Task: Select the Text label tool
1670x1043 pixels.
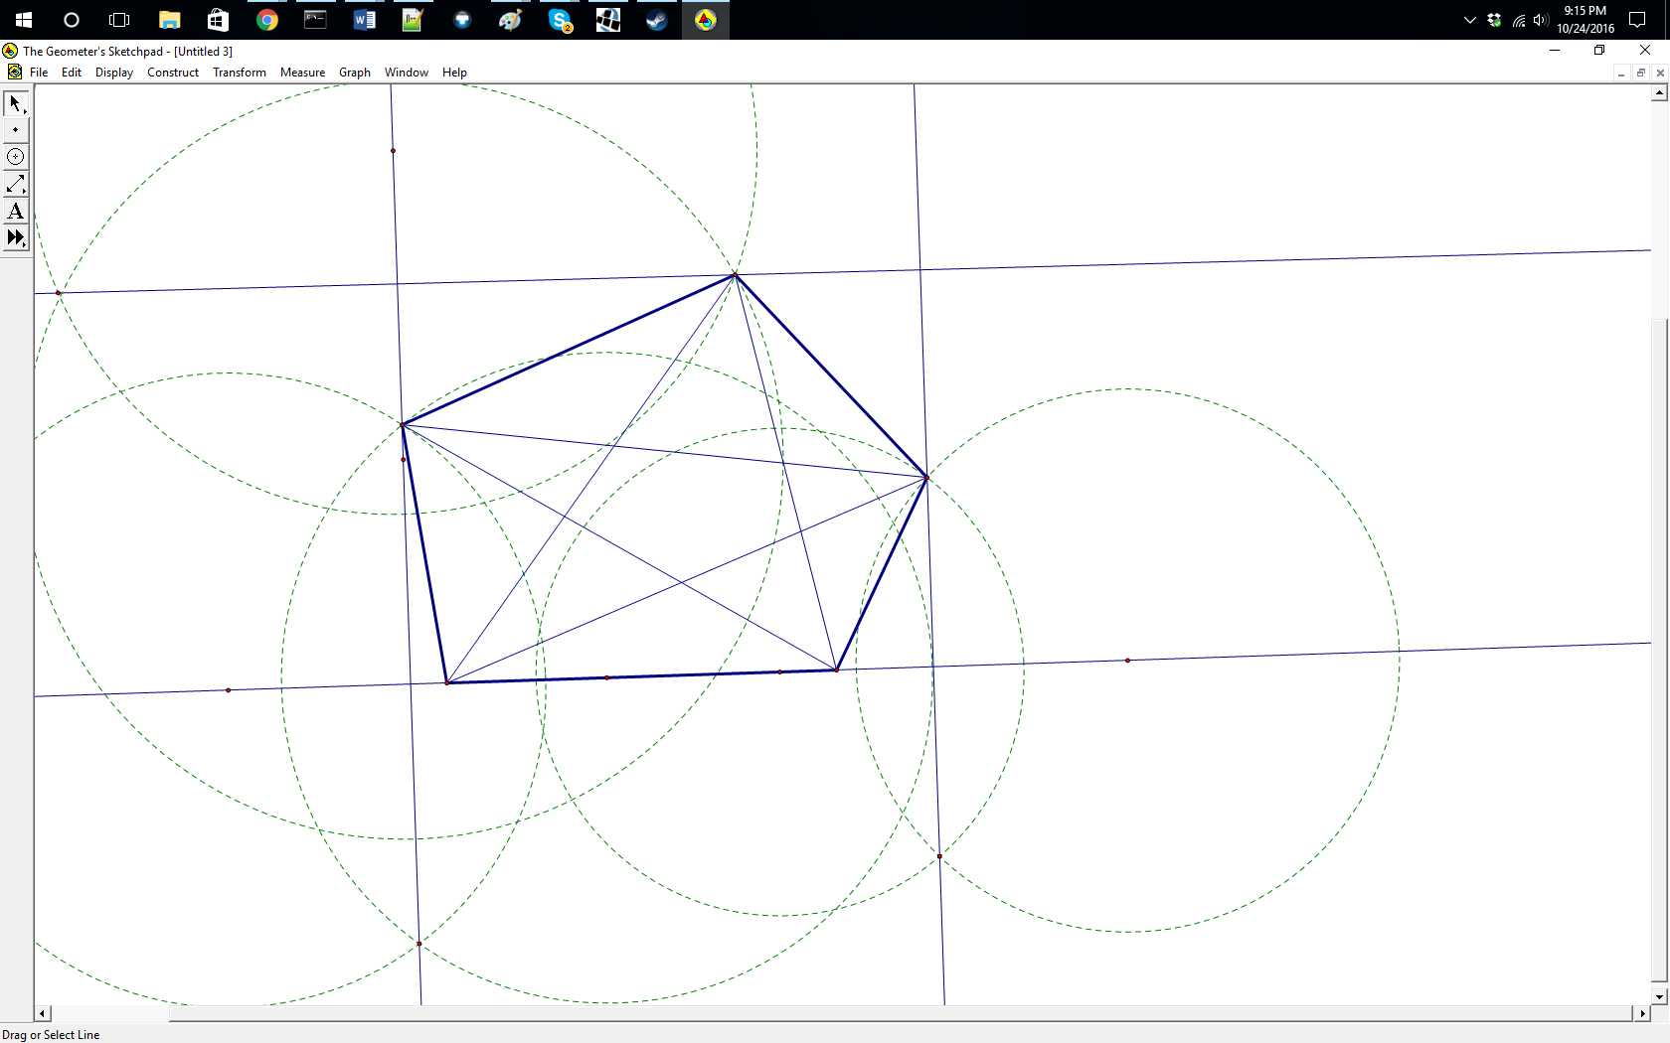Action: click(16, 211)
